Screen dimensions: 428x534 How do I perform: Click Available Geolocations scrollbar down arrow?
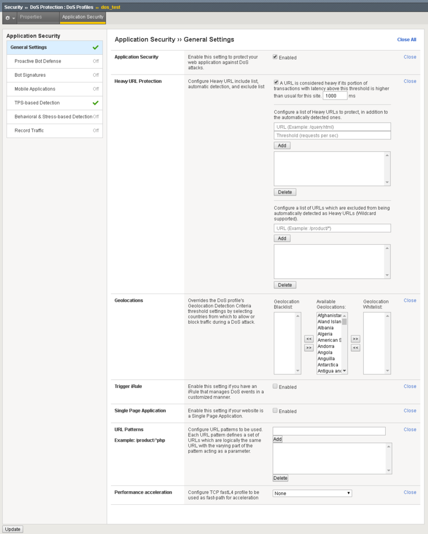tap(344, 371)
